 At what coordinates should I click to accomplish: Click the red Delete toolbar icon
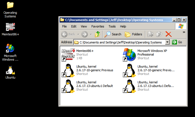[x=168, y=34]
